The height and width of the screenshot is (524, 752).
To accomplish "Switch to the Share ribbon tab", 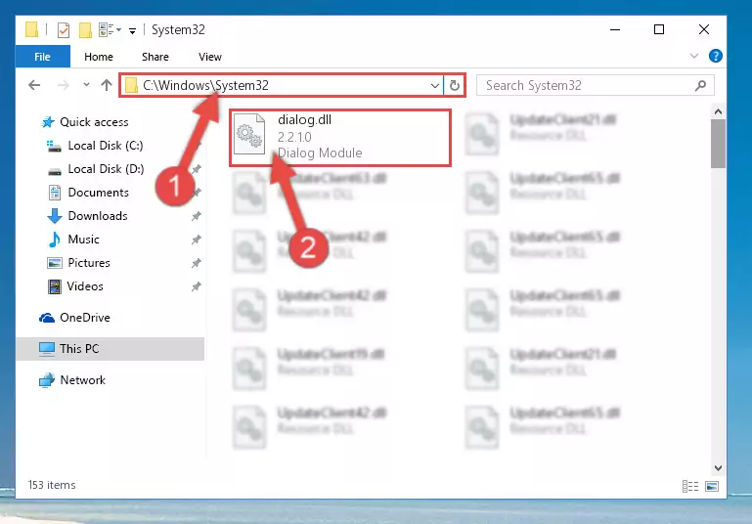I will pyautogui.click(x=155, y=57).
